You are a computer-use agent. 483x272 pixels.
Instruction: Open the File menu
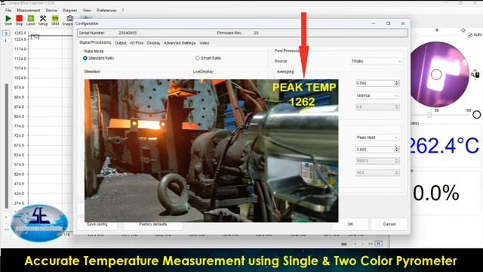(8, 10)
